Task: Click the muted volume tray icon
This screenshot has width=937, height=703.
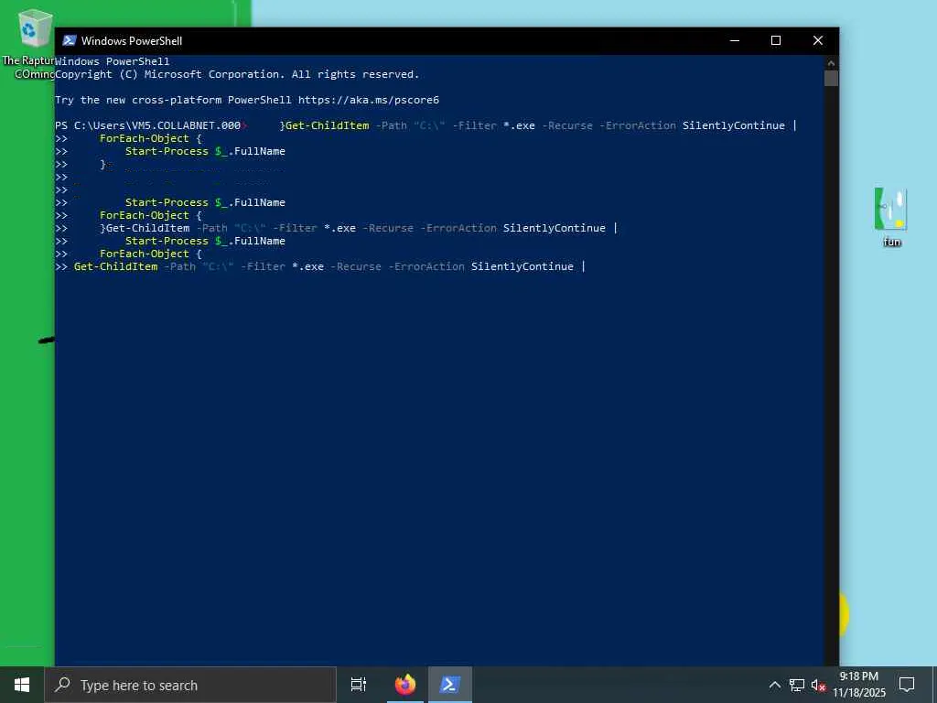Action: [818, 685]
